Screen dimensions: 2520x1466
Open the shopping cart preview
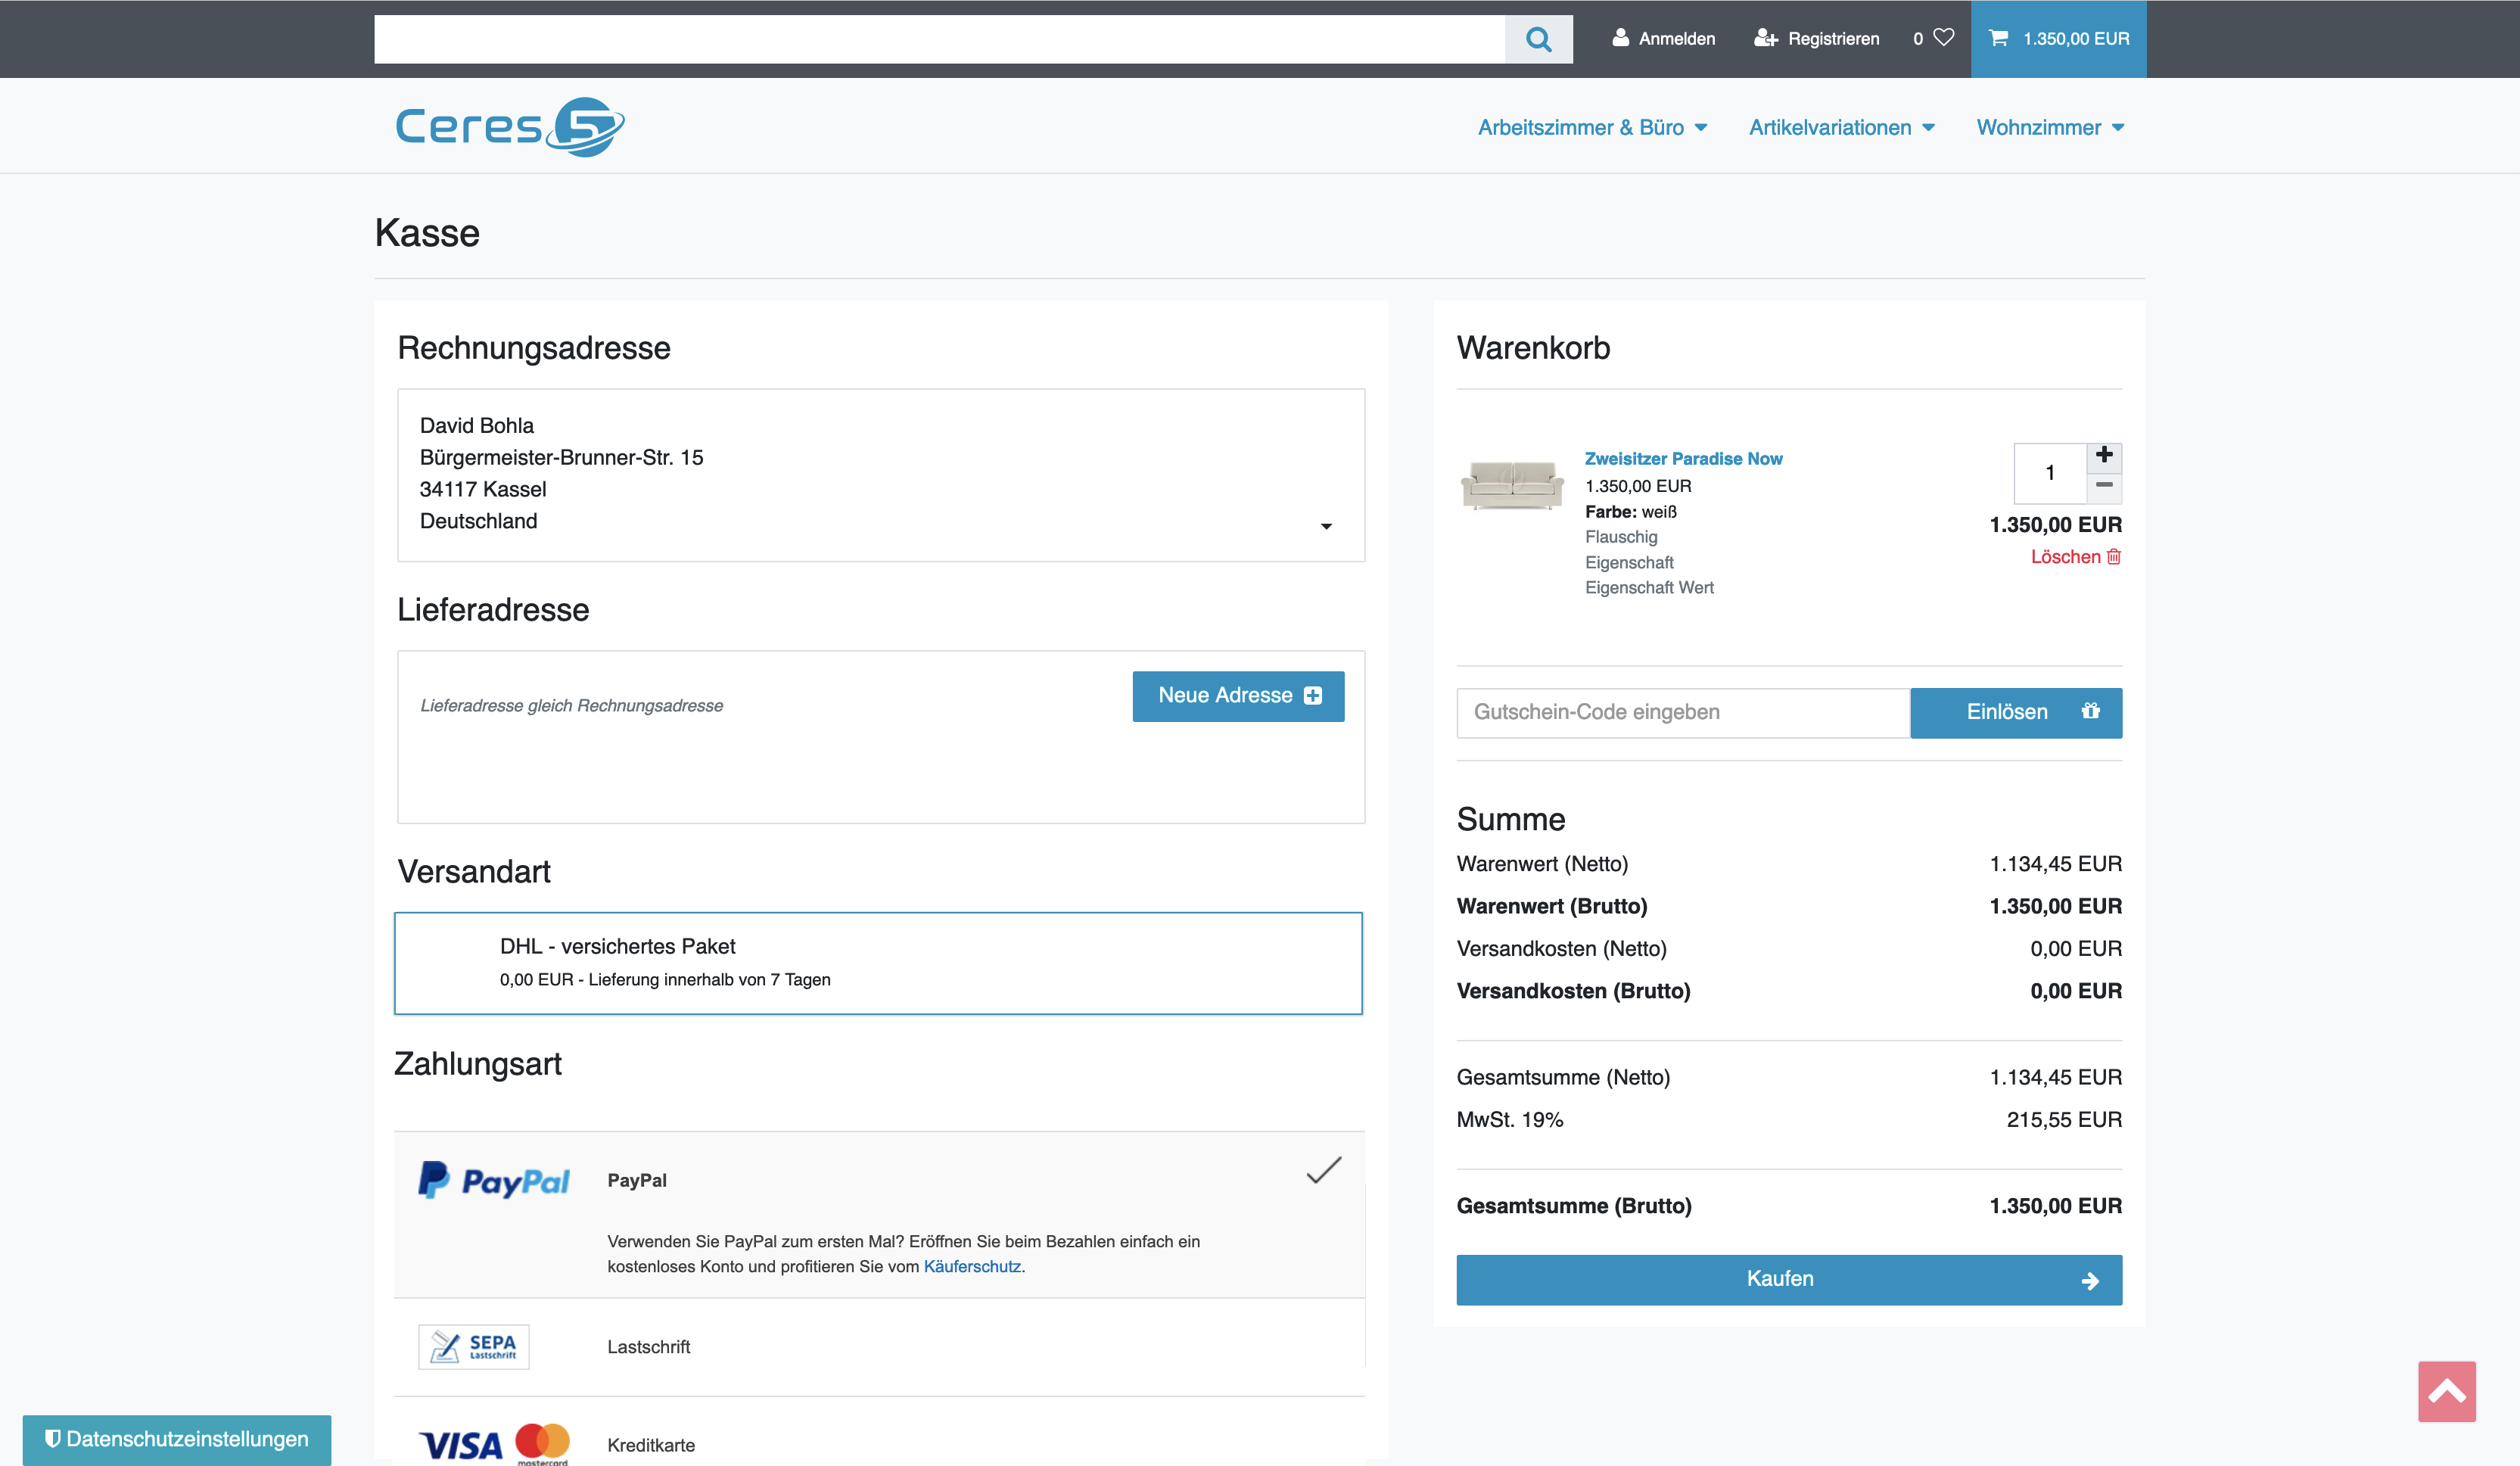(2058, 39)
